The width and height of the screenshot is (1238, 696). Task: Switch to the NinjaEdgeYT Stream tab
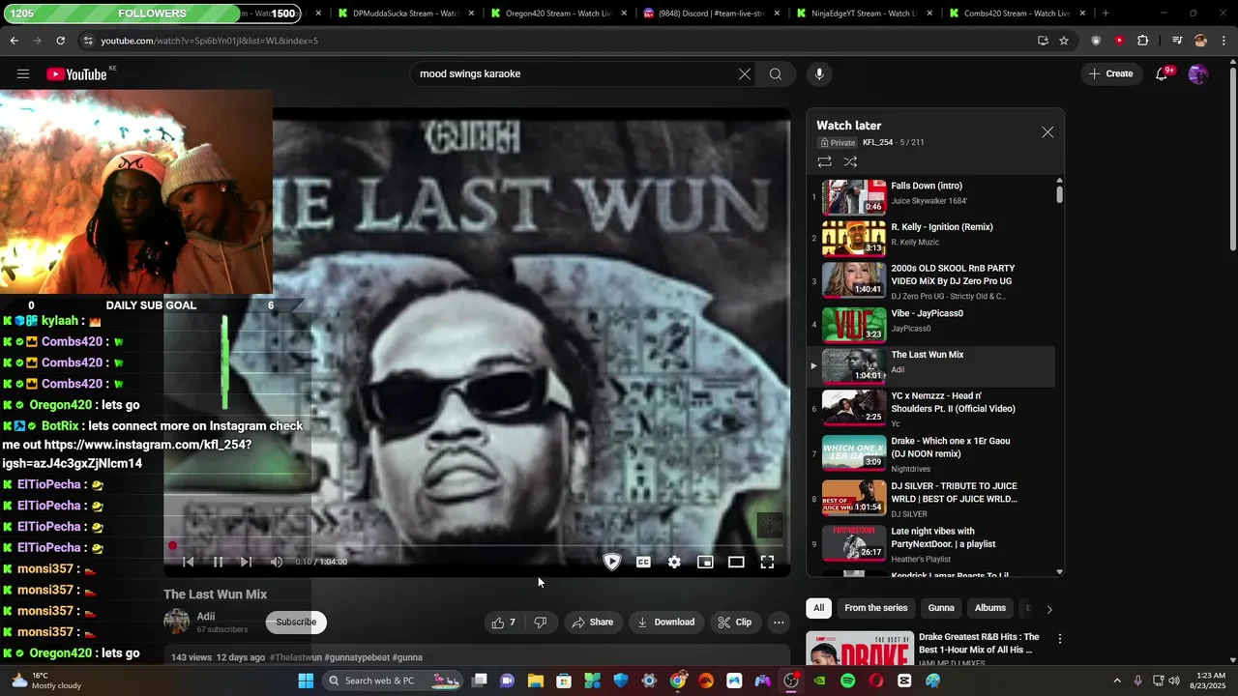click(x=863, y=14)
